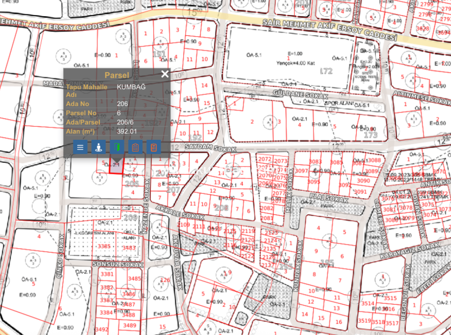Viewport: 451px width, 335px height.
Task: Open the orange checklist clipboard icon
Action: coord(135,147)
